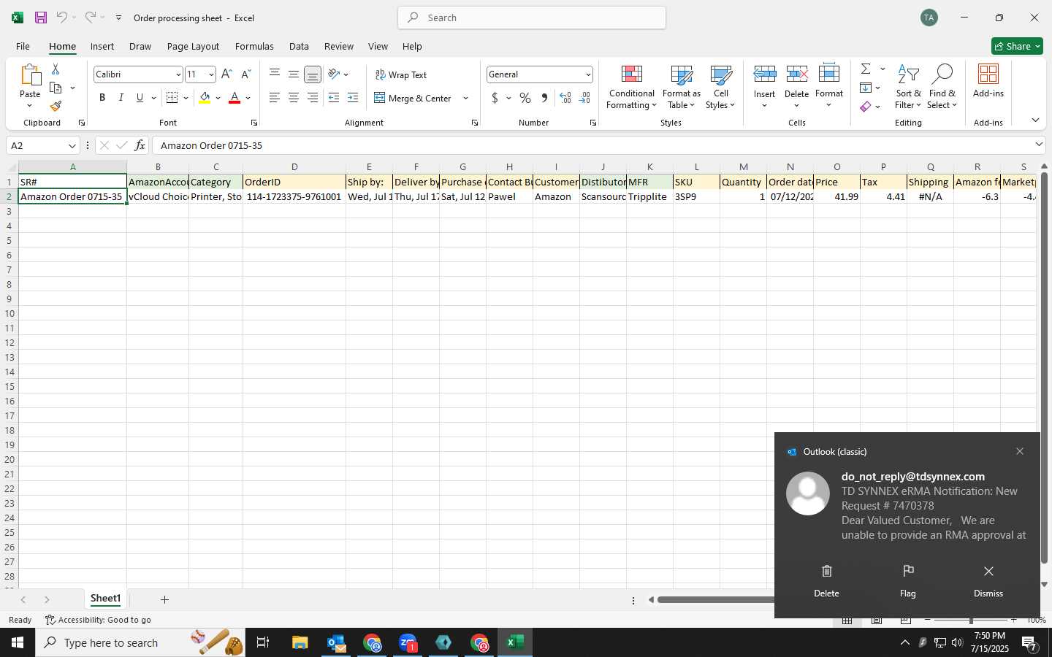Switch to the Formulas tab
This screenshot has width=1052, height=657.
(254, 46)
